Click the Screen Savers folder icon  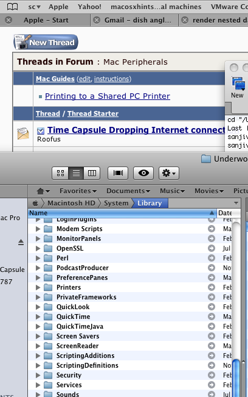pos(48,336)
